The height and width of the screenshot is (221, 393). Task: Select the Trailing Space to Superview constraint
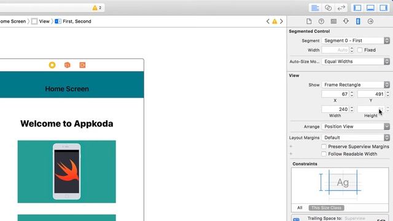340,218
